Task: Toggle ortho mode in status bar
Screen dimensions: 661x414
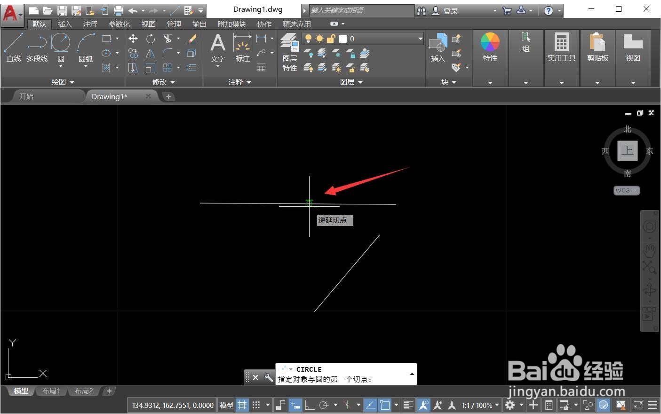Action: click(x=310, y=405)
